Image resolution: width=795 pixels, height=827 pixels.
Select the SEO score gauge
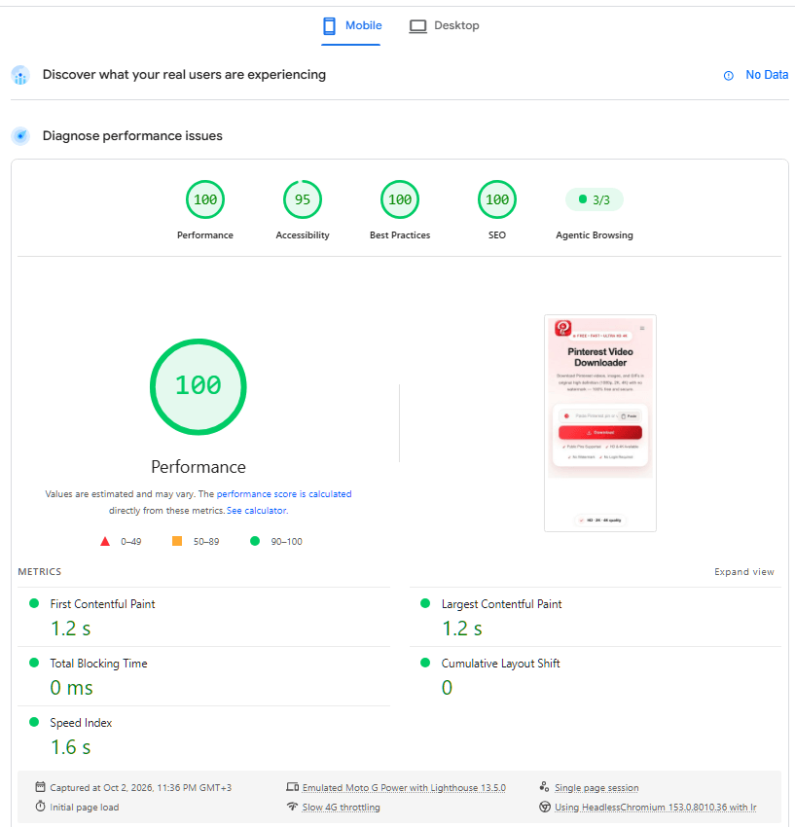tap(497, 199)
